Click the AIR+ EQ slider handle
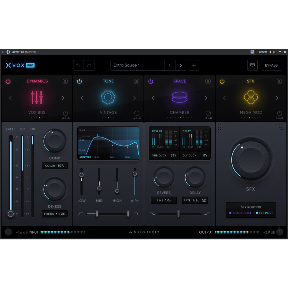 135,174
